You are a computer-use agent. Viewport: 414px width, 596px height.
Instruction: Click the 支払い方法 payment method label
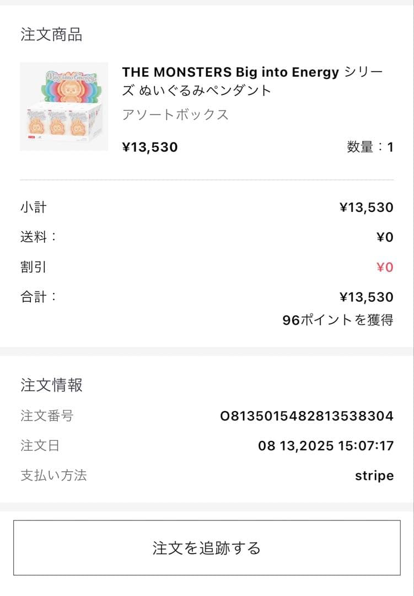(53, 476)
